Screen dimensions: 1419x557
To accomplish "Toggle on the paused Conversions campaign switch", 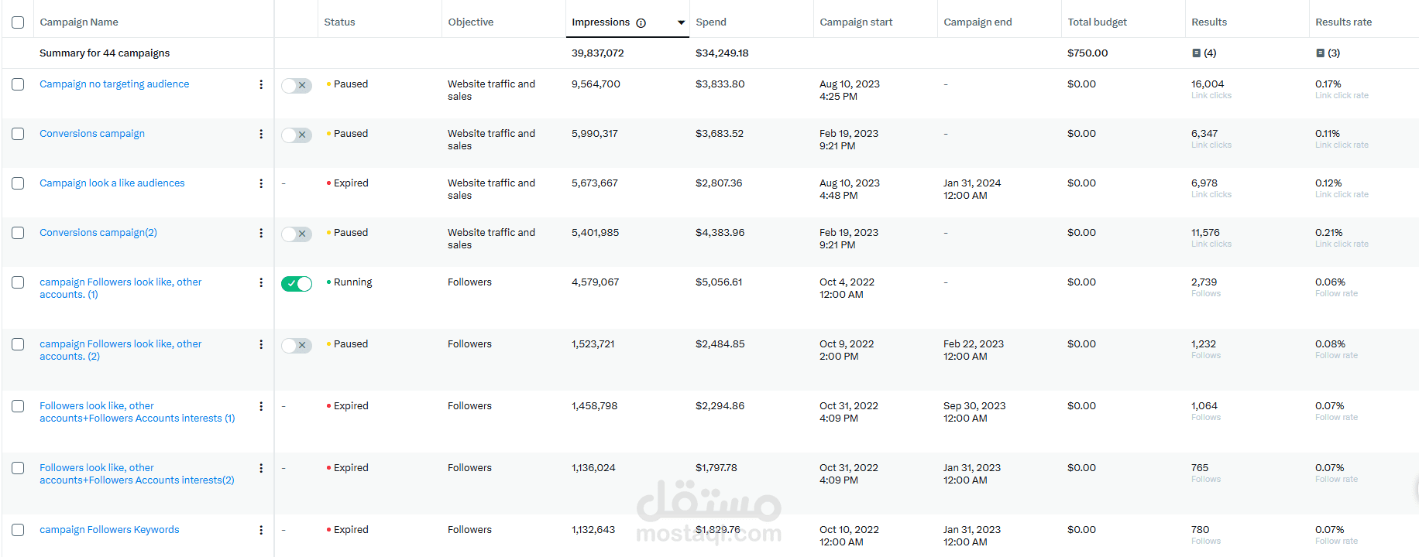I will click(297, 135).
